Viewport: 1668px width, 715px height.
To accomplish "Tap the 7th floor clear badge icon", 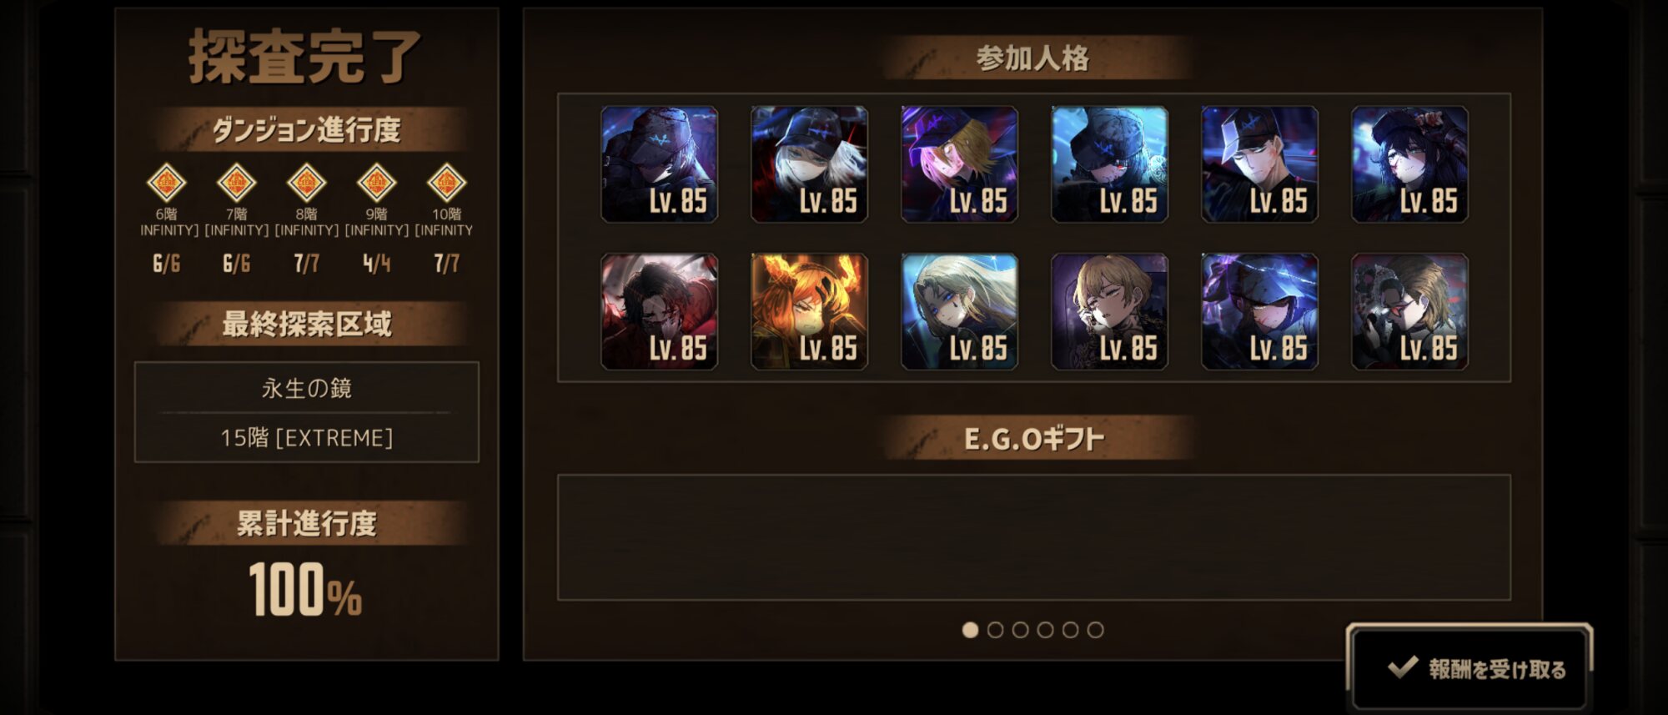I will pos(236,183).
